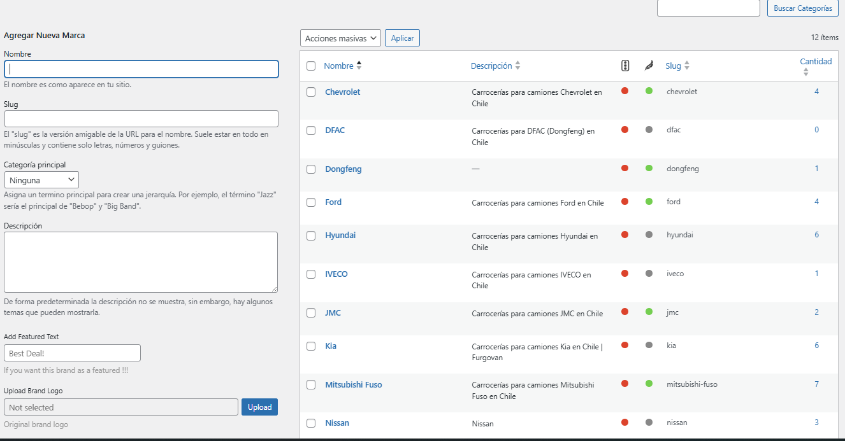Focus the Slug input field
845x441 pixels.
(x=141, y=119)
